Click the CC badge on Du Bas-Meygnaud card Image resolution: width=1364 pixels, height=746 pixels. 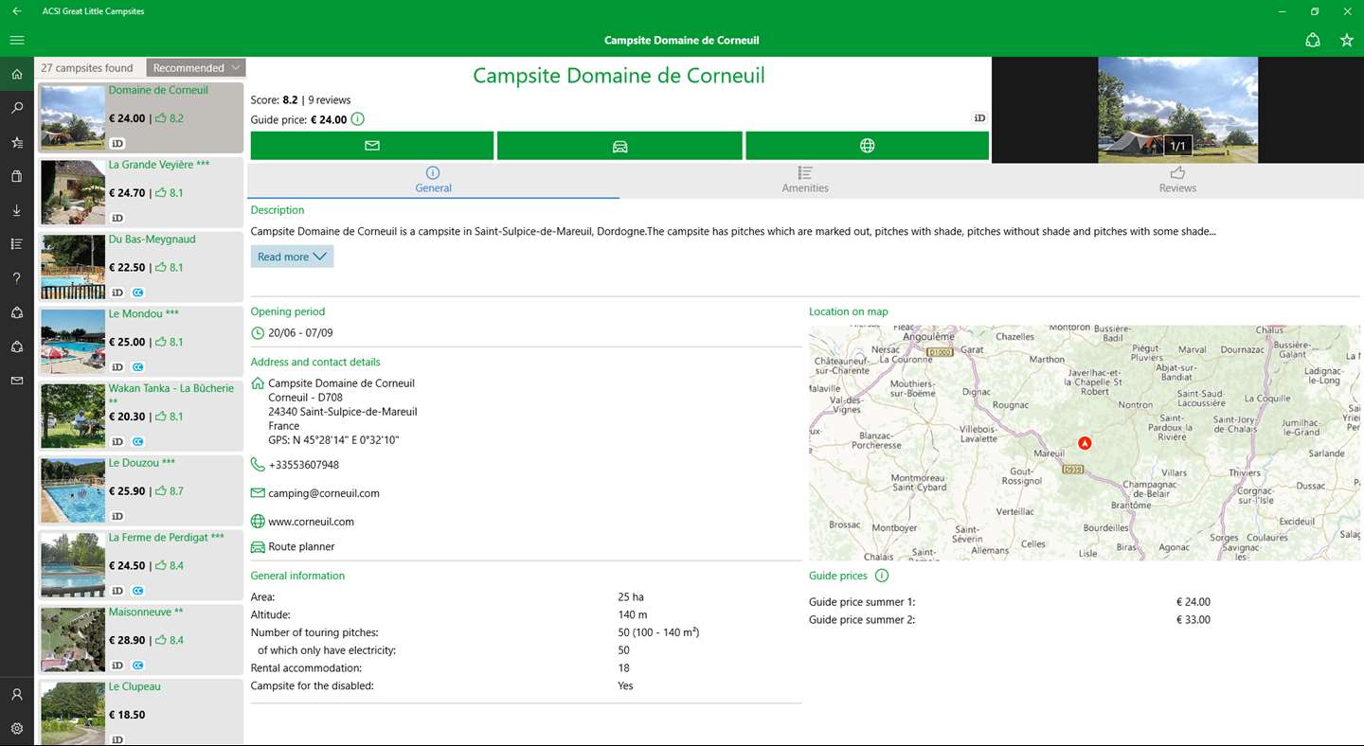pos(138,293)
